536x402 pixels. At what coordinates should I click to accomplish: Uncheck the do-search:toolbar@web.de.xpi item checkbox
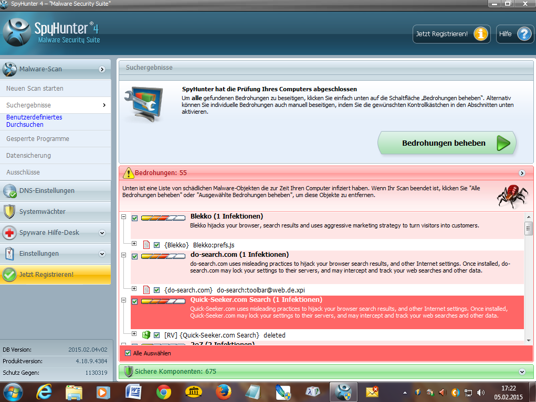point(156,290)
